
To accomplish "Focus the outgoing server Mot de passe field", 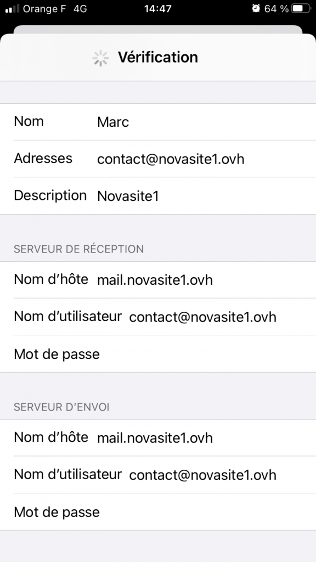I will click(158, 512).
